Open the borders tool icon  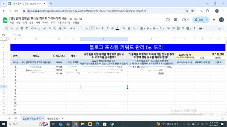(129, 28)
